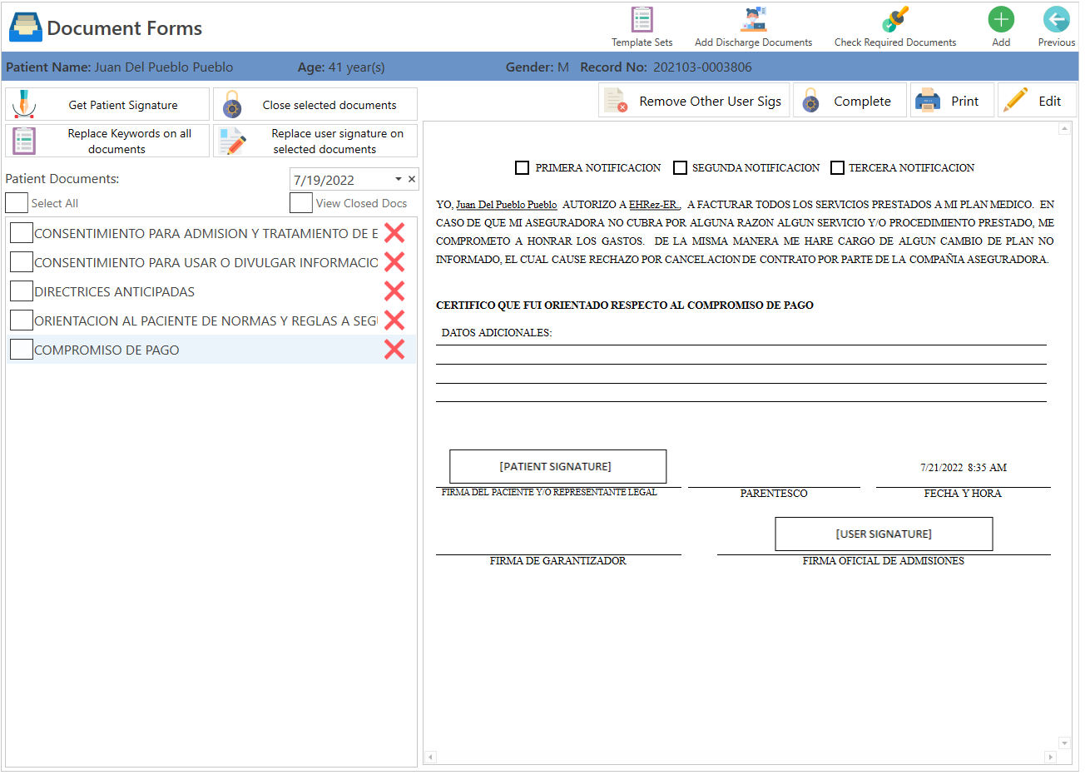
Task: Select the COMPROMISO DE PAGO document row
Action: tap(210, 350)
